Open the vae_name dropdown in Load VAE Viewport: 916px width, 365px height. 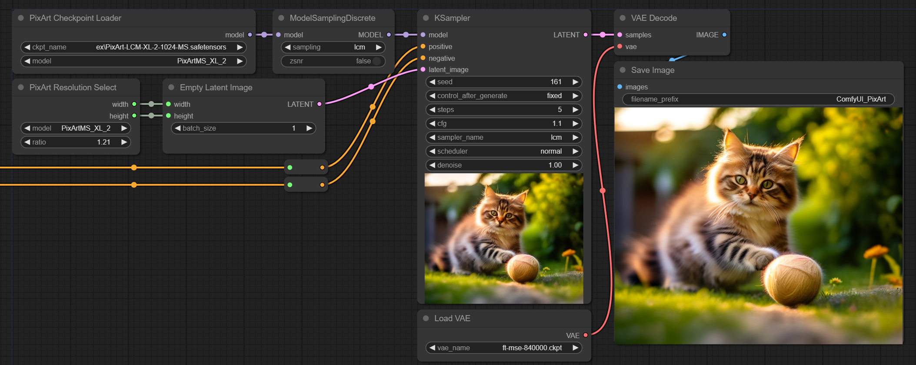pos(504,348)
